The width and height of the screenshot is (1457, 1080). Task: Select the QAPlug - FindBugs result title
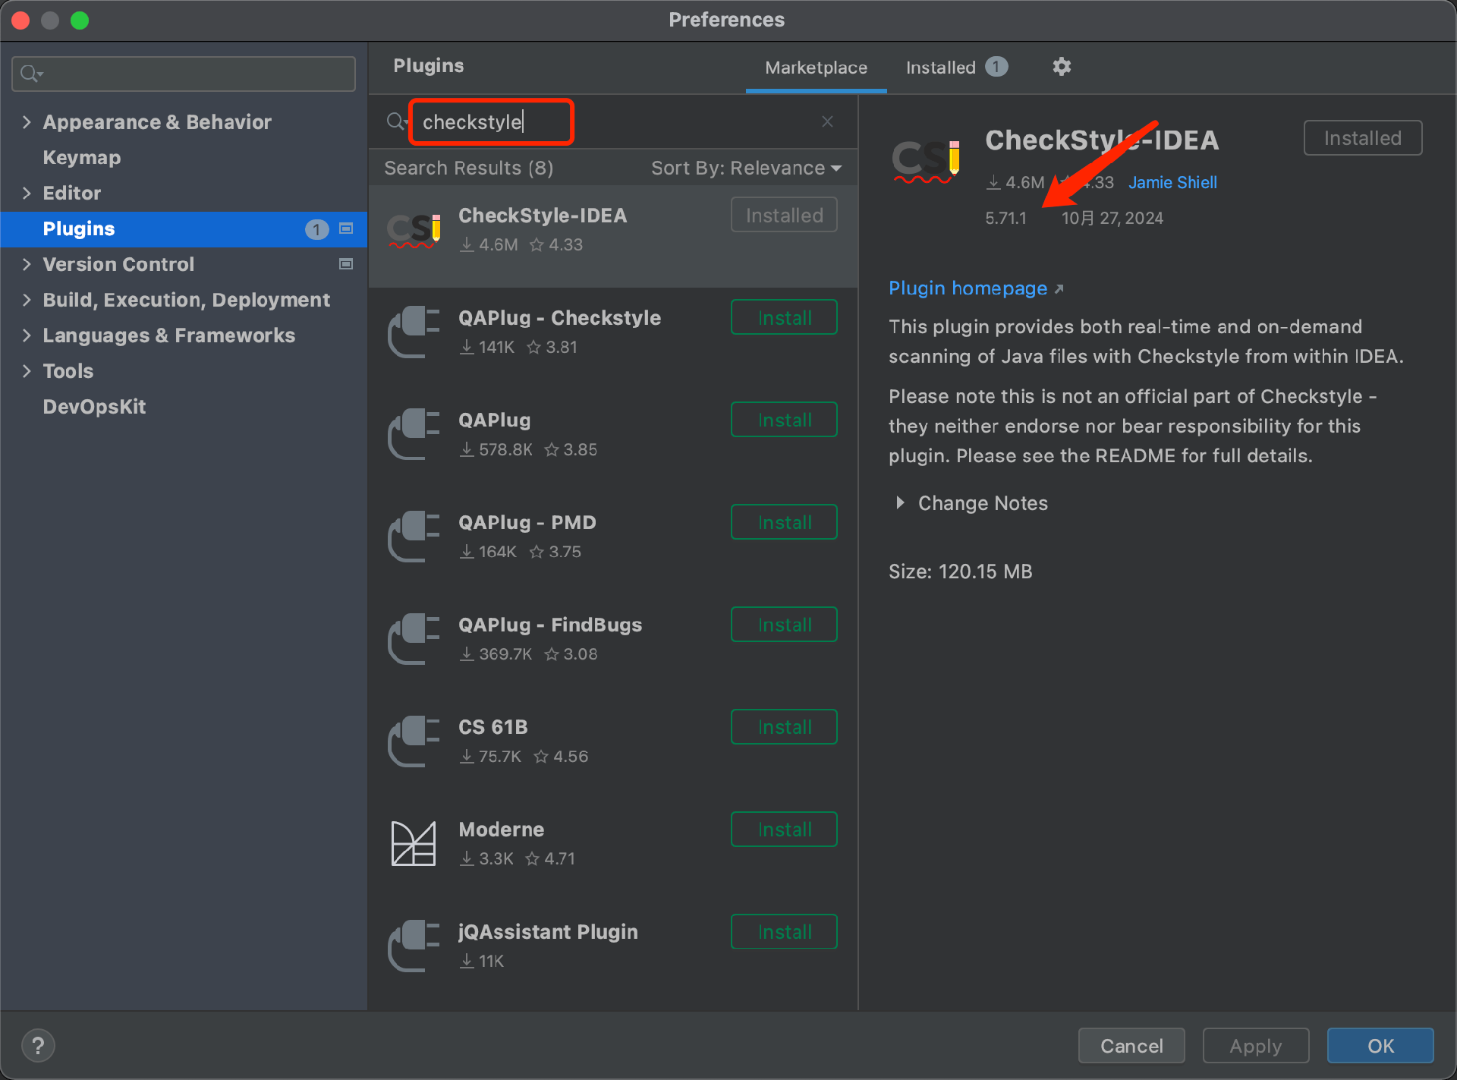click(550, 625)
